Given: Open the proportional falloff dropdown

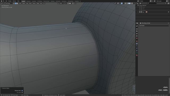Looking at the screenshot, I should tap(75, 3).
